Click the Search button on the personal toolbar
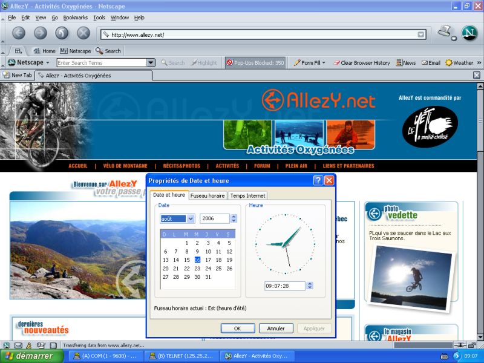Viewport: 484px width, 363px height. coord(108,51)
